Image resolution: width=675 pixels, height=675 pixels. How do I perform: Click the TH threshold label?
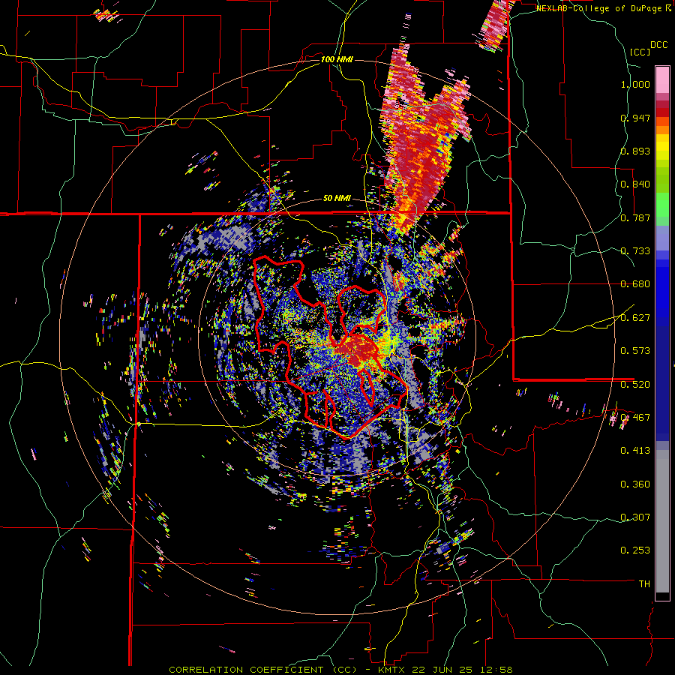(x=644, y=584)
